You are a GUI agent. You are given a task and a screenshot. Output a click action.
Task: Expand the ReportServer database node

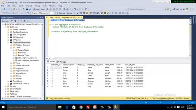click(8, 81)
